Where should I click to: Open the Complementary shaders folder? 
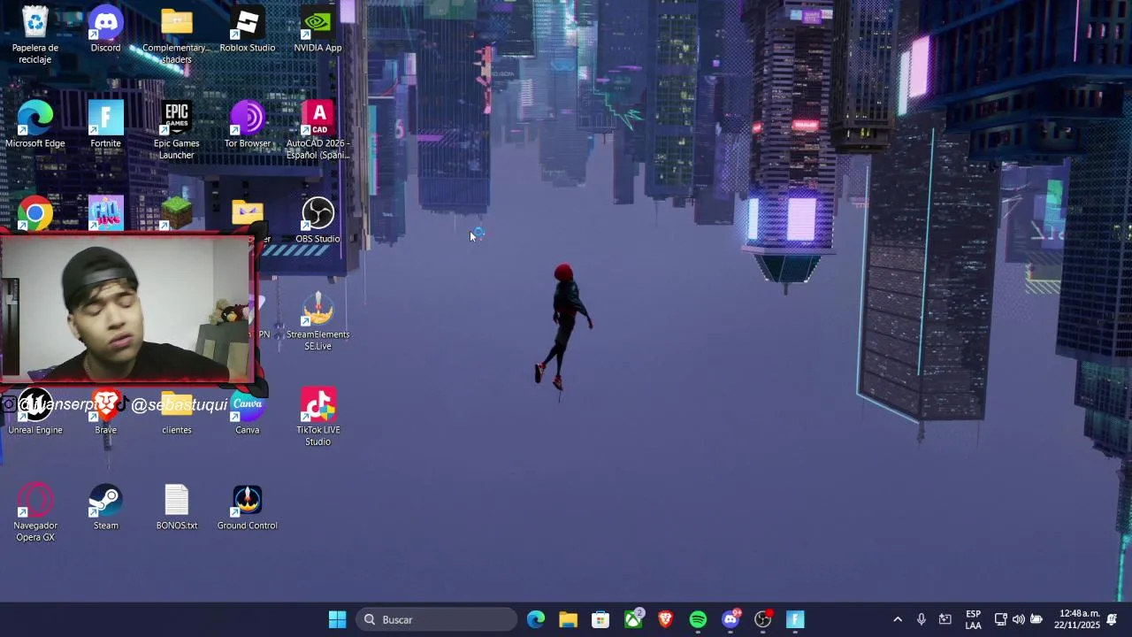coord(177,34)
